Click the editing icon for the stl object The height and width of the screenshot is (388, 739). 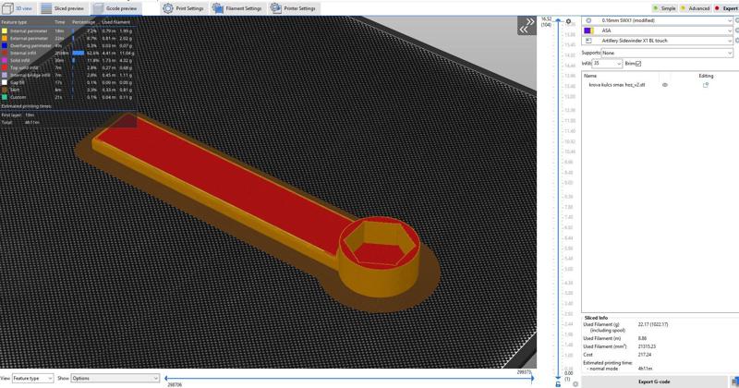click(x=706, y=85)
